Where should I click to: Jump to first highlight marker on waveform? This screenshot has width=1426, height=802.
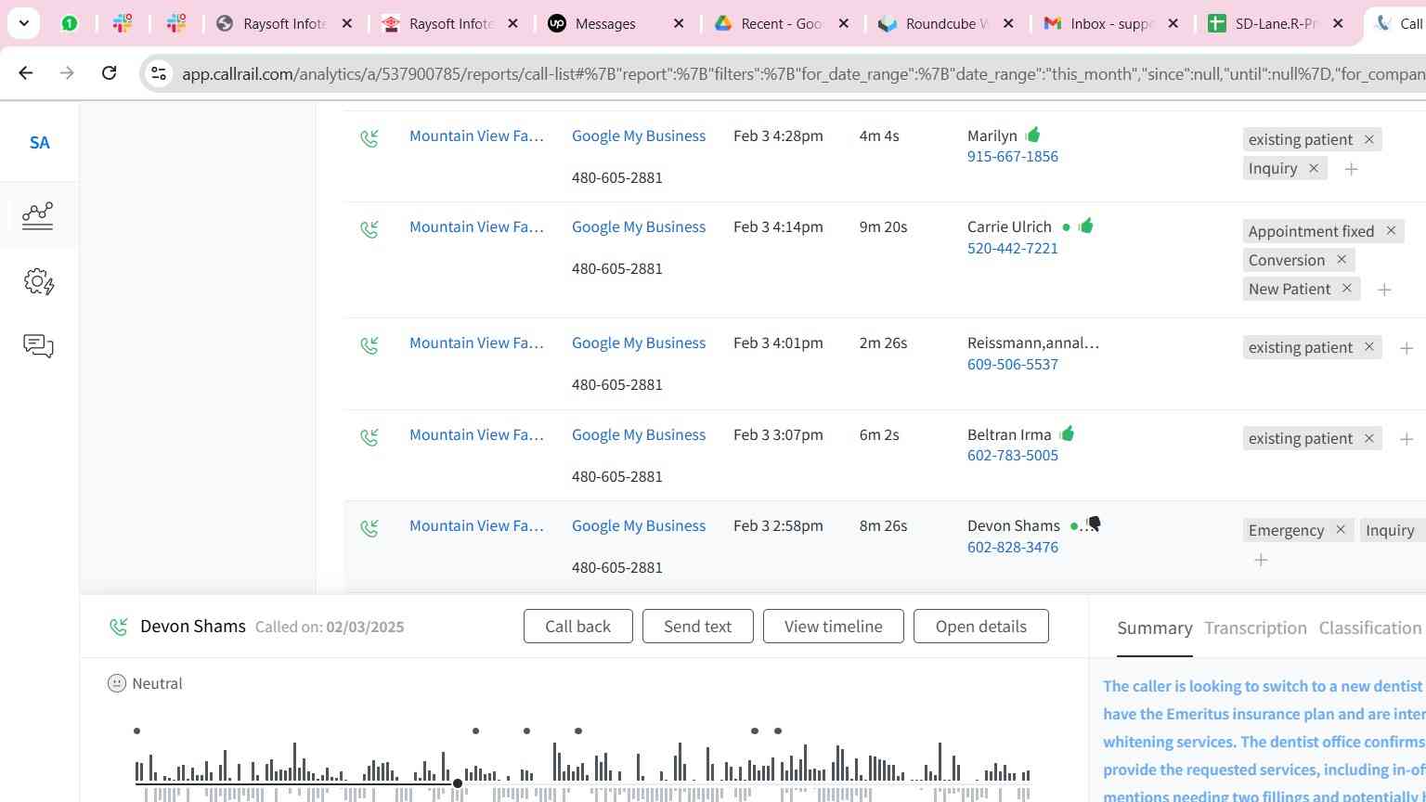[x=136, y=731]
